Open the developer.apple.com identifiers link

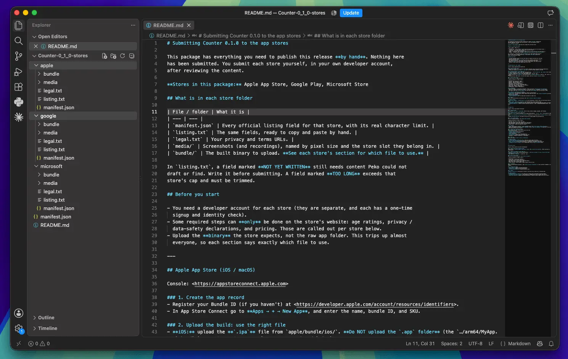375,304
